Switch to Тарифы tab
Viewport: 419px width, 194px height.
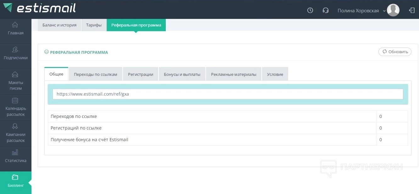click(x=94, y=25)
